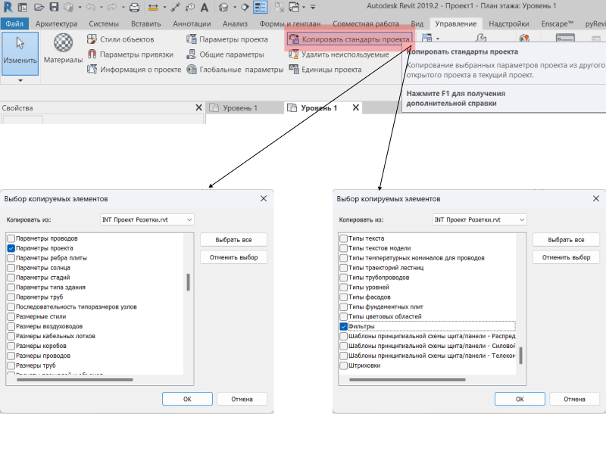Screen dimensions: 606x454
Task: Click the Undo arrow icon
Action: click(91, 7)
